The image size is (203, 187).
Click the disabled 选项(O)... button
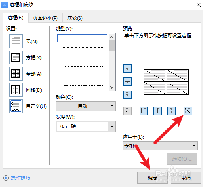coord(182,159)
